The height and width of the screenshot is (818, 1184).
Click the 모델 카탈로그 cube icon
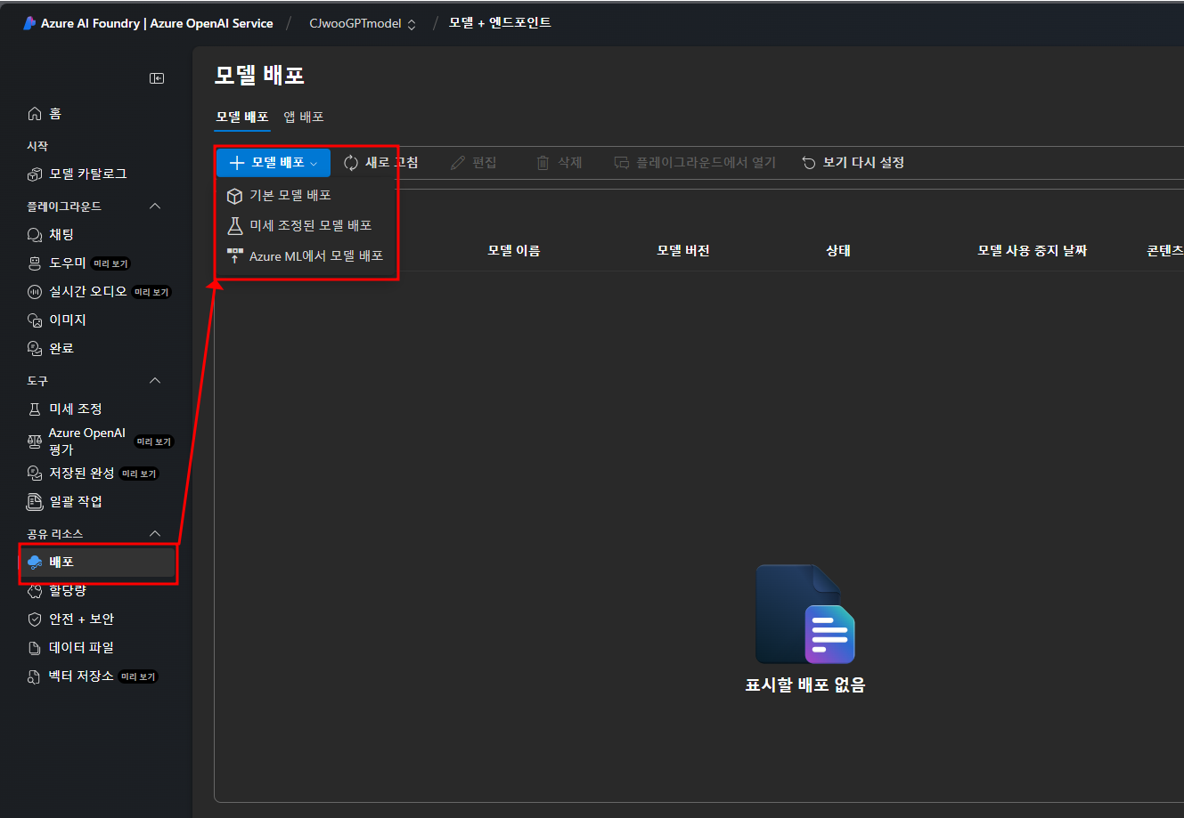coord(35,174)
